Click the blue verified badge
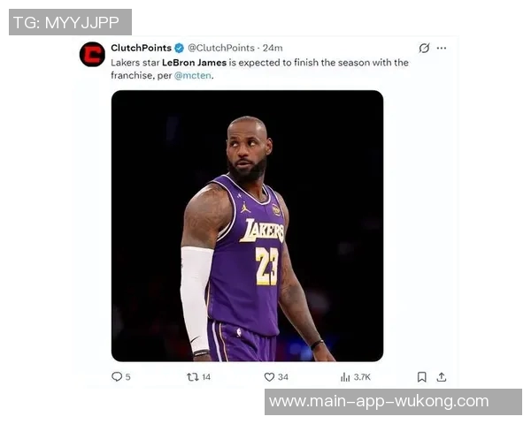 pyautogui.click(x=180, y=48)
